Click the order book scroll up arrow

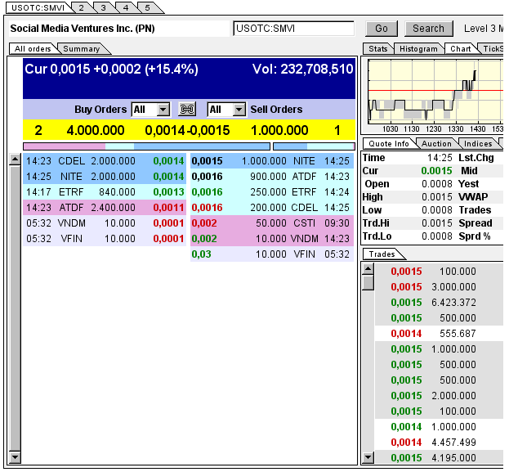(x=15, y=160)
